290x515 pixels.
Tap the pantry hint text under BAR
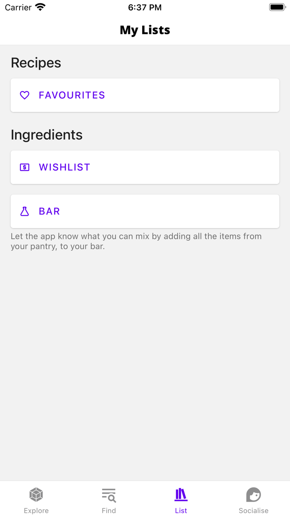point(136,241)
